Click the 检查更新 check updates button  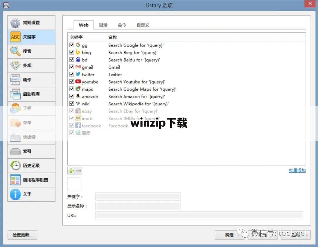[x=22, y=235]
